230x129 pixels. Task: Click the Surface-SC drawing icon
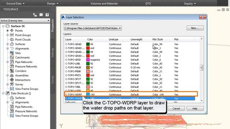(x=8, y=26)
